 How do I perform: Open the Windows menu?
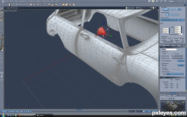(x=46, y=1)
